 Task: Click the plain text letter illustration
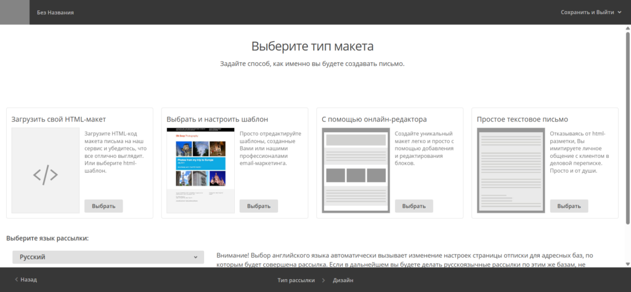tap(511, 170)
